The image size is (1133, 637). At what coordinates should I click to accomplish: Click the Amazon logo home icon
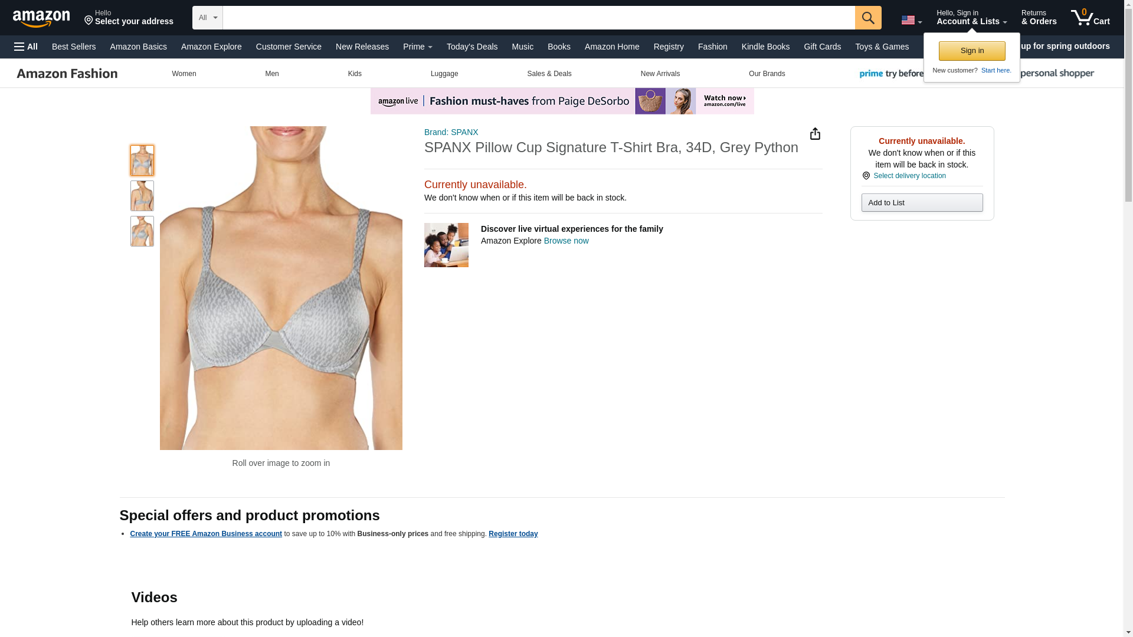click(41, 18)
